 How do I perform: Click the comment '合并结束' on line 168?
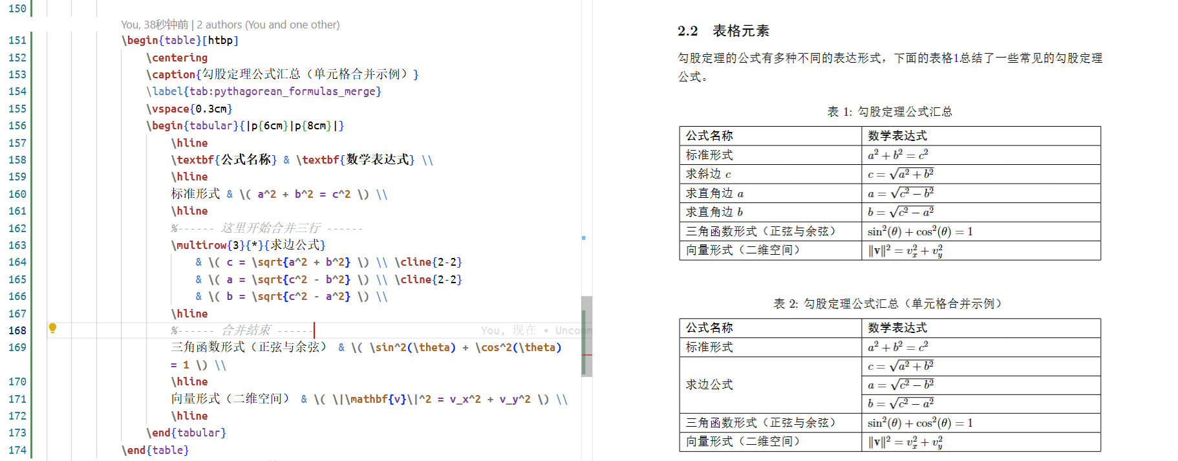click(x=242, y=330)
